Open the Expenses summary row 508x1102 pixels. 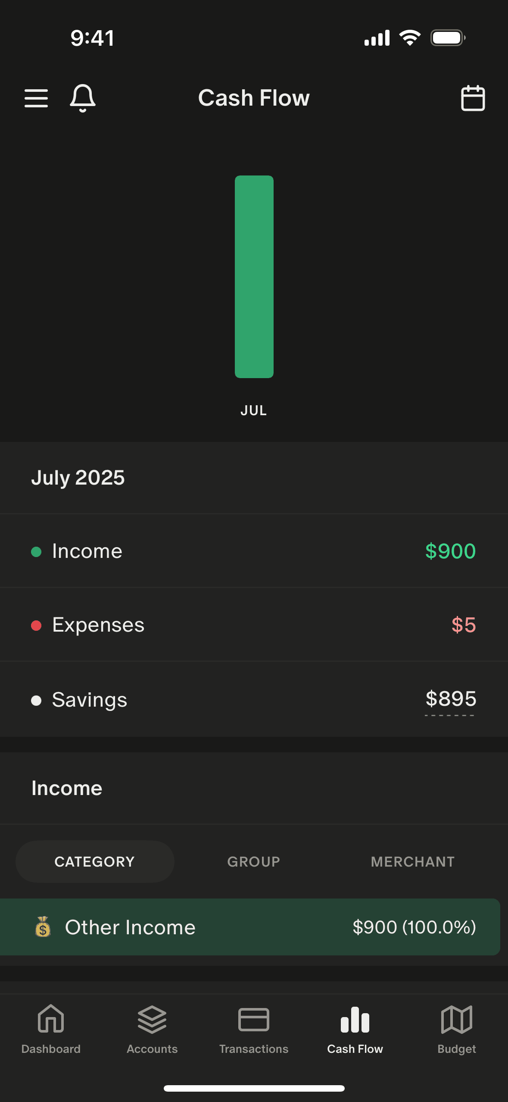click(254, 625)
